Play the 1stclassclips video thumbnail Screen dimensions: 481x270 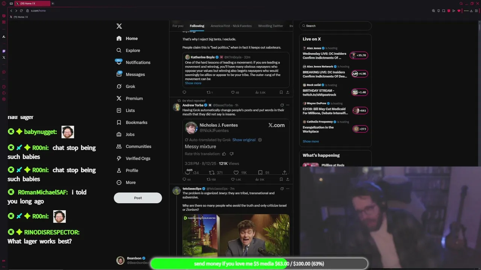coord(236,235)
